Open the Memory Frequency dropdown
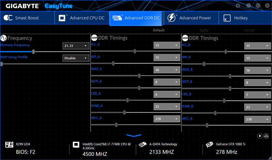The width and height of the screenshot is (272, 160). 76,46
